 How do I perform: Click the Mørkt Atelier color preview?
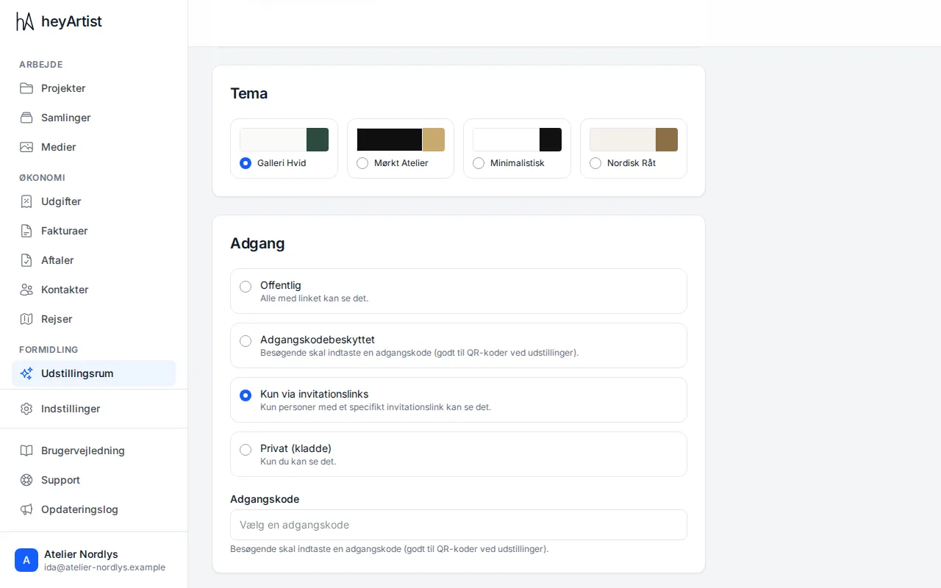click(x=401, y=140)
